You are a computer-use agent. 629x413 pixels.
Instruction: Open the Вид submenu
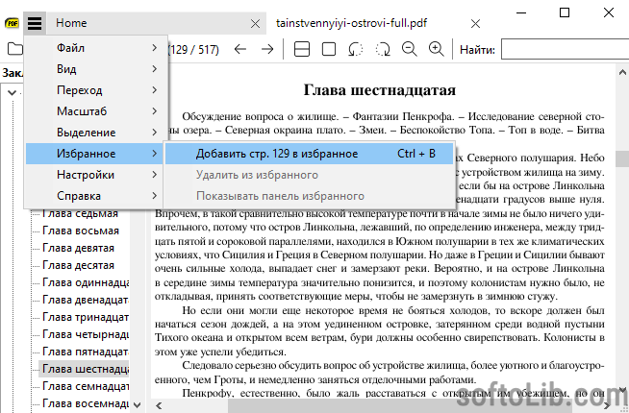point(94,69)
